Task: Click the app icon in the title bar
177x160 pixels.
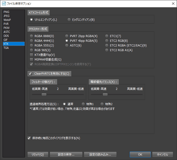Action: click(4, 3)
